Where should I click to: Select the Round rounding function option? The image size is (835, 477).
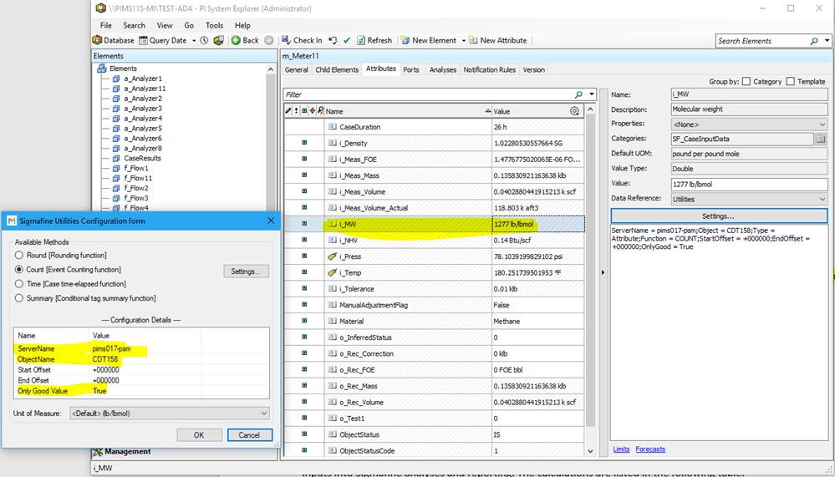(20, 256)
